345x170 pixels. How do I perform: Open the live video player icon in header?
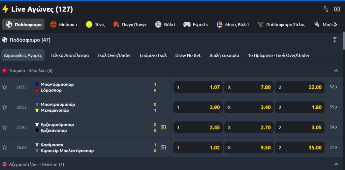pyautogui.click(x=337, y=9)
